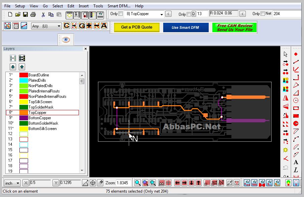The width and height of the screenshot is (304, 197).
Task: Move layer down with green down arrow
Action: [13, 67]
